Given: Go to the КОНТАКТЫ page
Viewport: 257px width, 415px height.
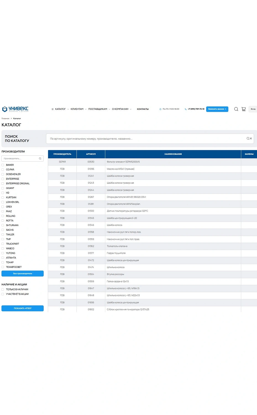Looking at the screenshot, I should click(x=143, y=109).
